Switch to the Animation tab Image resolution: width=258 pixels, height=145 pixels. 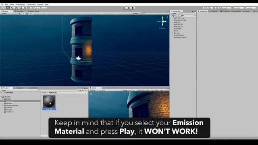coord(33,88)
